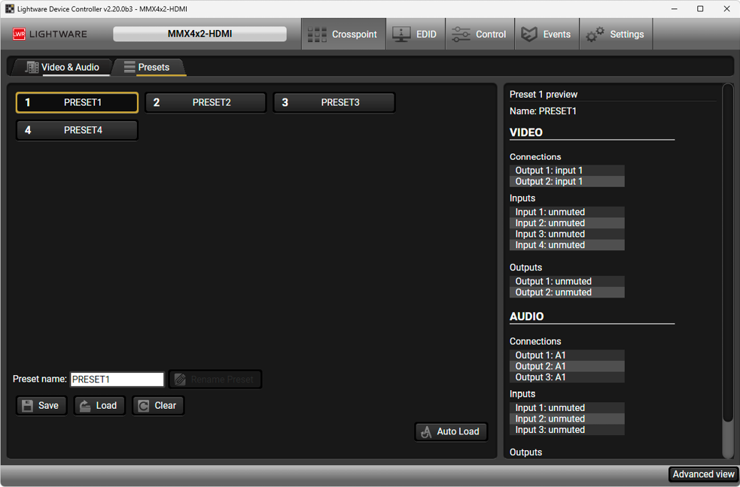Open the Control menu tab
This screenshot has height=487, width=740.
click(x=480, y=35)
